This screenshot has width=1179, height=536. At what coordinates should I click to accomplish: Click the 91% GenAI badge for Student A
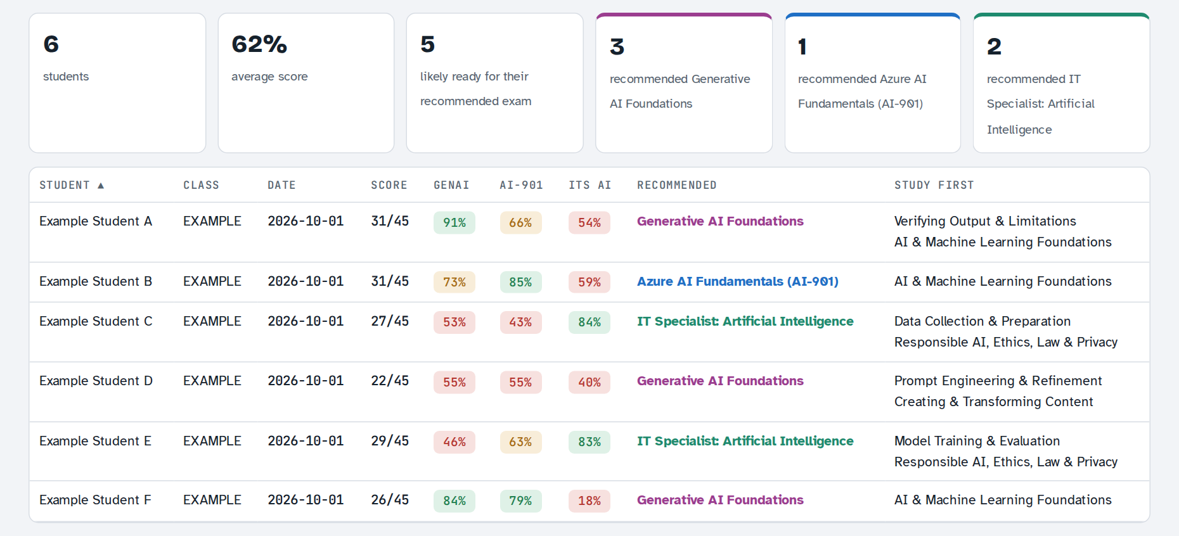pyautogui.click(x=454, y=222)
